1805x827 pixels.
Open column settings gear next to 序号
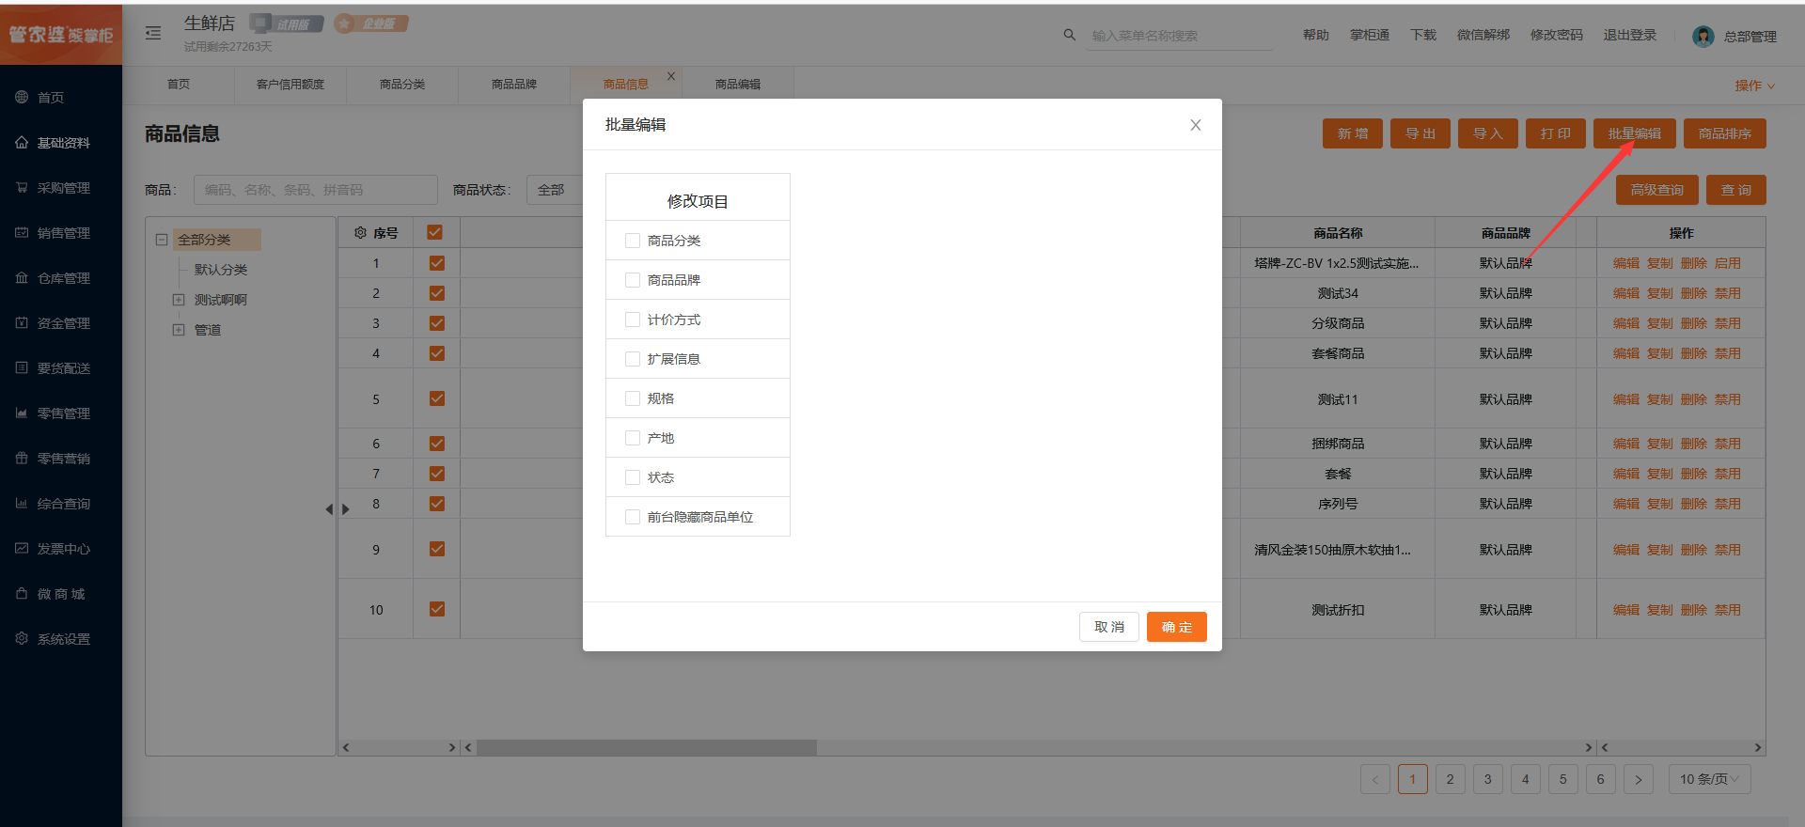pyautogui.click(x=360, y=232)
